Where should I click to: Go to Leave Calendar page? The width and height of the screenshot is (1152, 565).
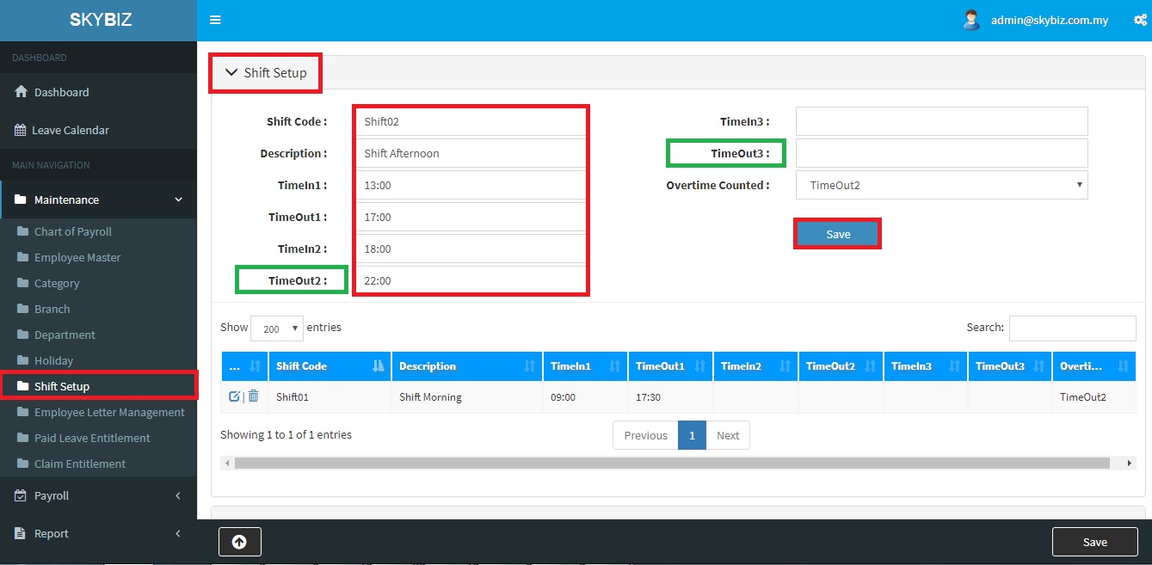click(71, 131)
